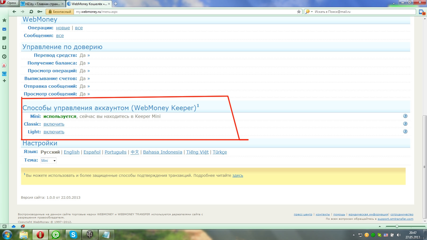Open the все messages link

tap(60, 35)
